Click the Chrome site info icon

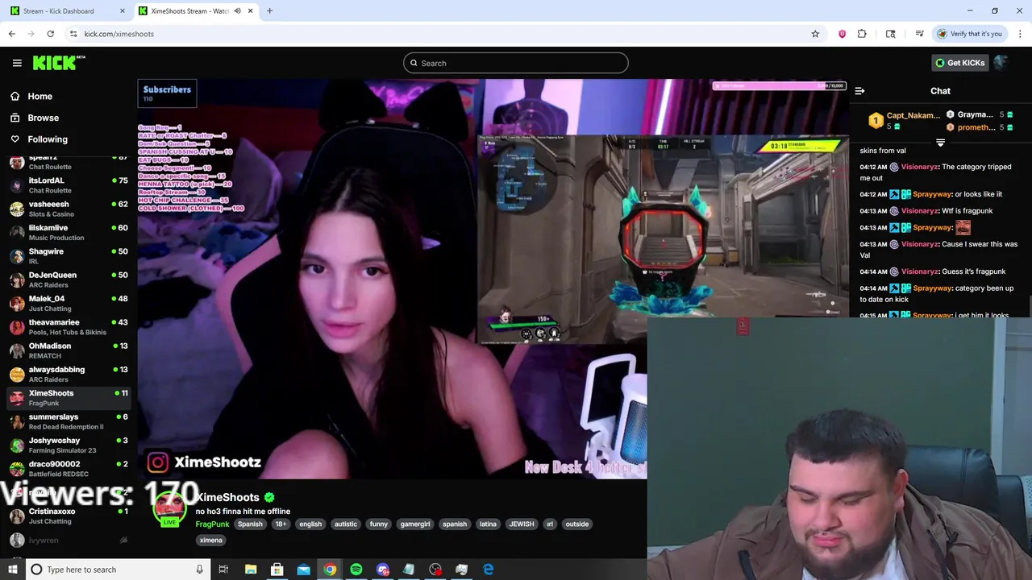pyautogui.click(x=73, y=34)
